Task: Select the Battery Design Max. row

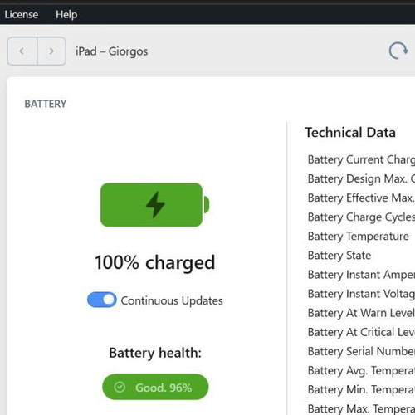Action: pyautogui.click(x=361, y=178)
